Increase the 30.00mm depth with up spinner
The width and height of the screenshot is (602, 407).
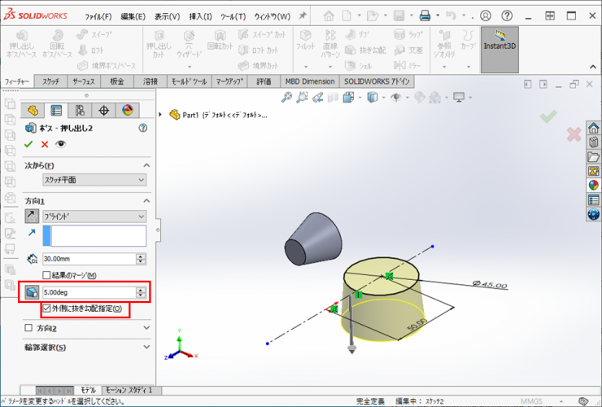pos(142,256)
